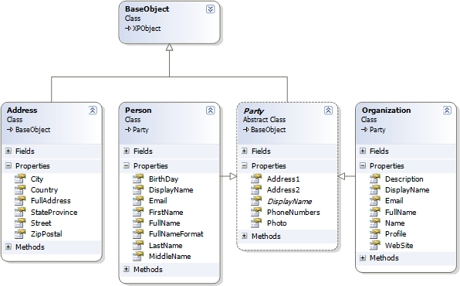
Task: Collapse Properties section in Organization class
Action: pyautogui.click(x=363, y=165)
